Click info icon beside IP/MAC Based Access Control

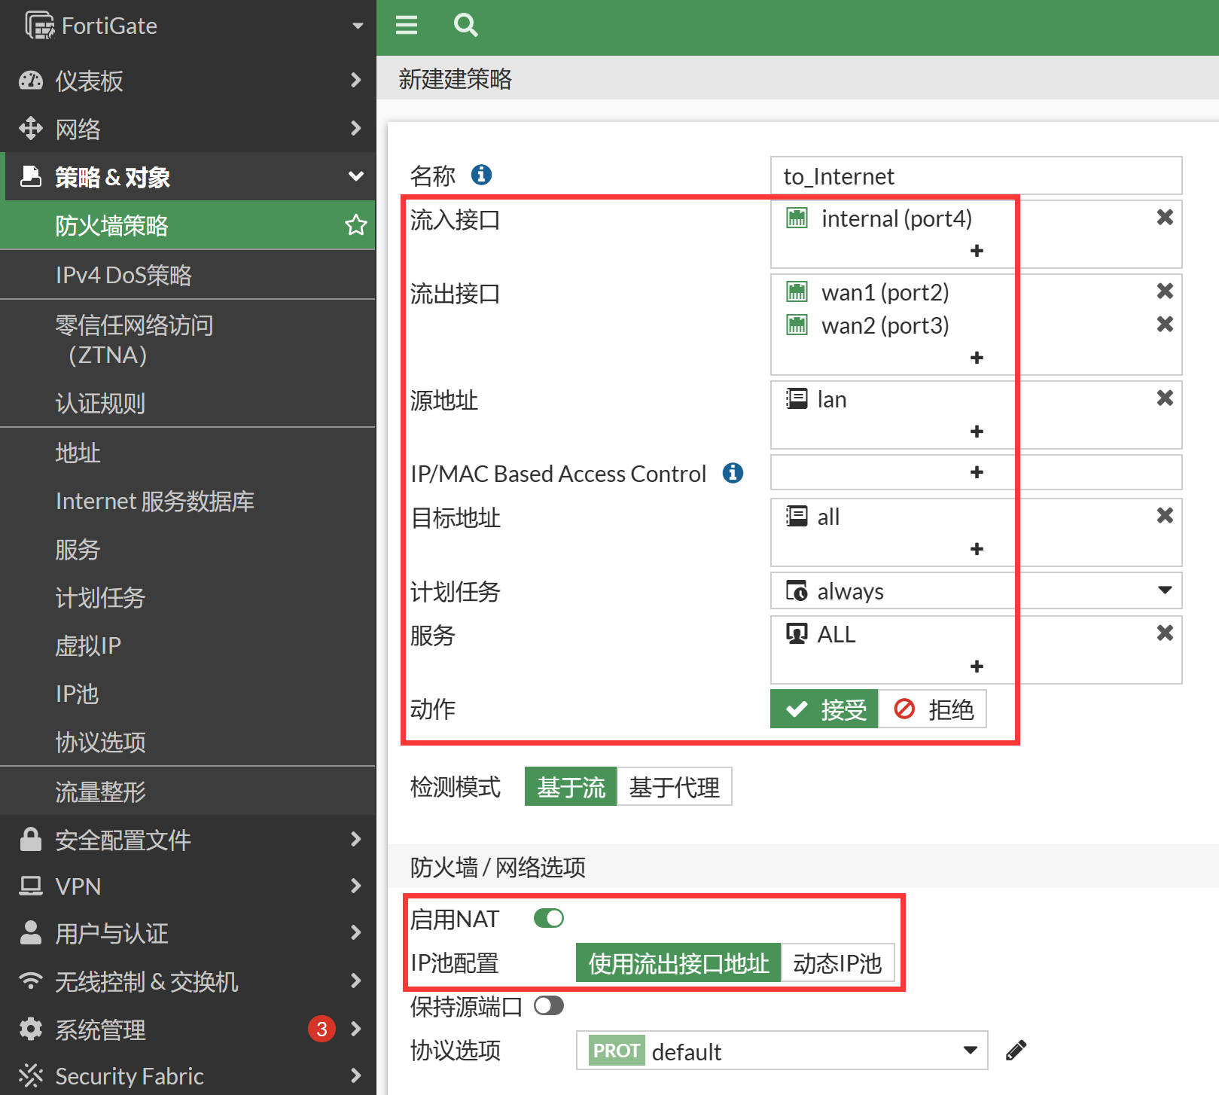click(733, 473)
